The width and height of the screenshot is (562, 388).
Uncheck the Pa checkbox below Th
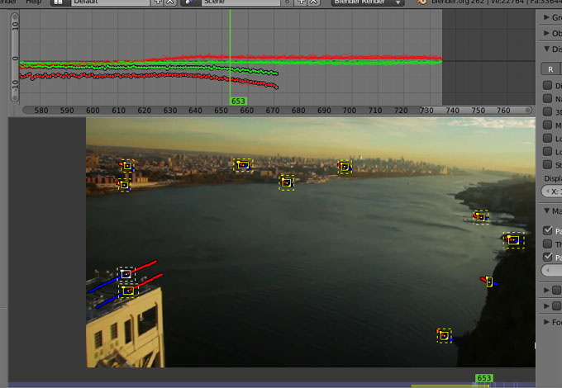[x=547, y=257]
